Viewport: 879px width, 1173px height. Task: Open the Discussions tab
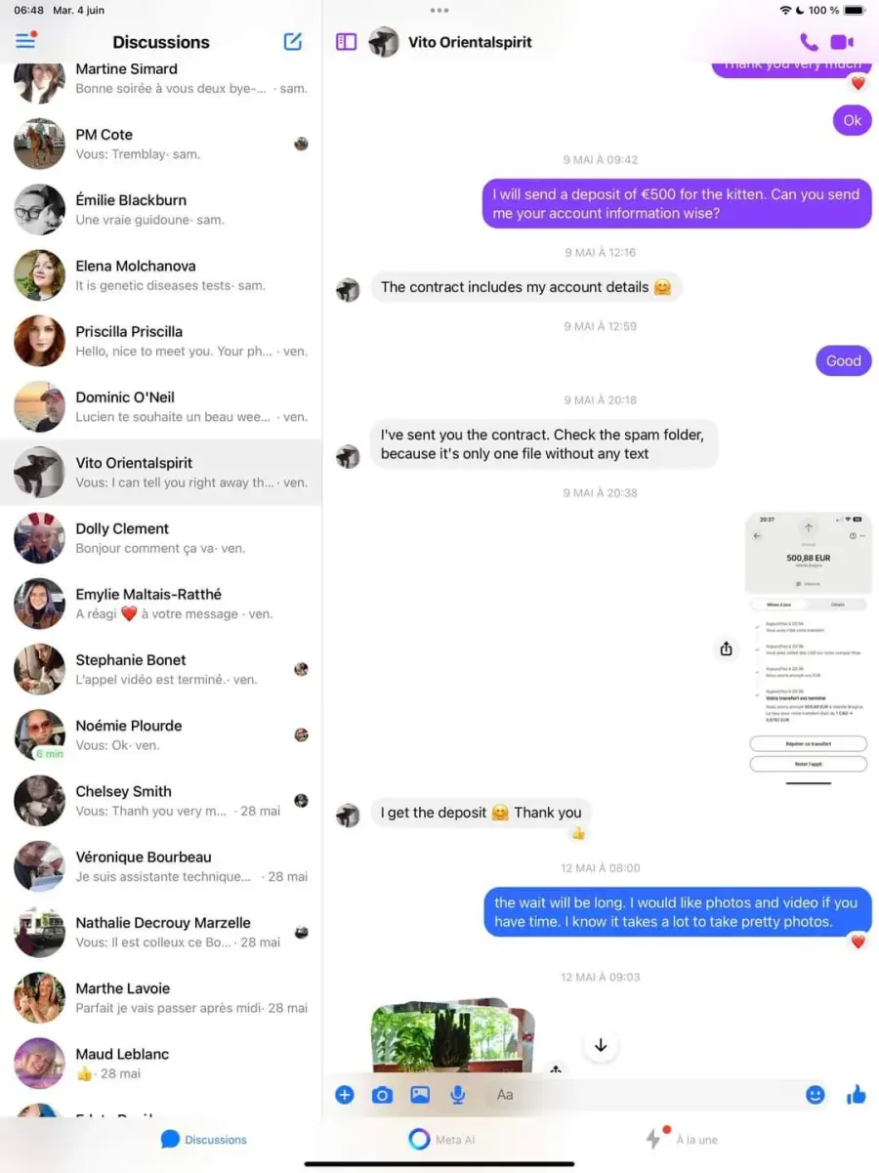pyautogui.click(x=204, y=1139)
